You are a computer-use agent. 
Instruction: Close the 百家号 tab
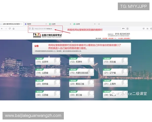click(x=46, y=24)
